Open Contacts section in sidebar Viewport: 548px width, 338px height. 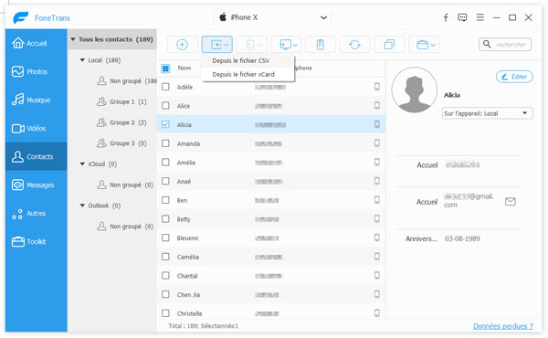coord(36,156)
